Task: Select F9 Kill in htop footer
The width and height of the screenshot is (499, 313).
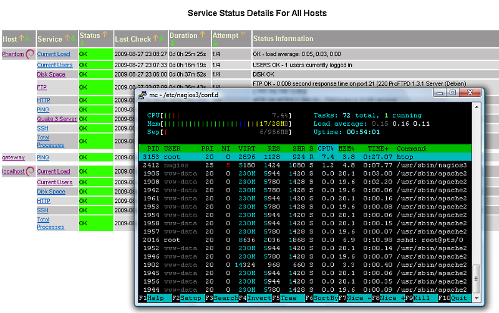Action: (x=422, y=298)
